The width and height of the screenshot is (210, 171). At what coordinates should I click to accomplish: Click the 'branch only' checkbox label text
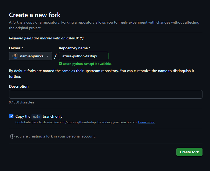53,117
